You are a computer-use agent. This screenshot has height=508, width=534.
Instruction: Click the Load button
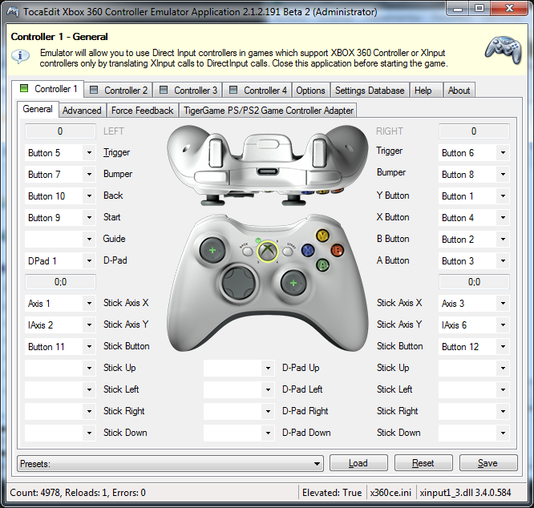pos(358,463)
